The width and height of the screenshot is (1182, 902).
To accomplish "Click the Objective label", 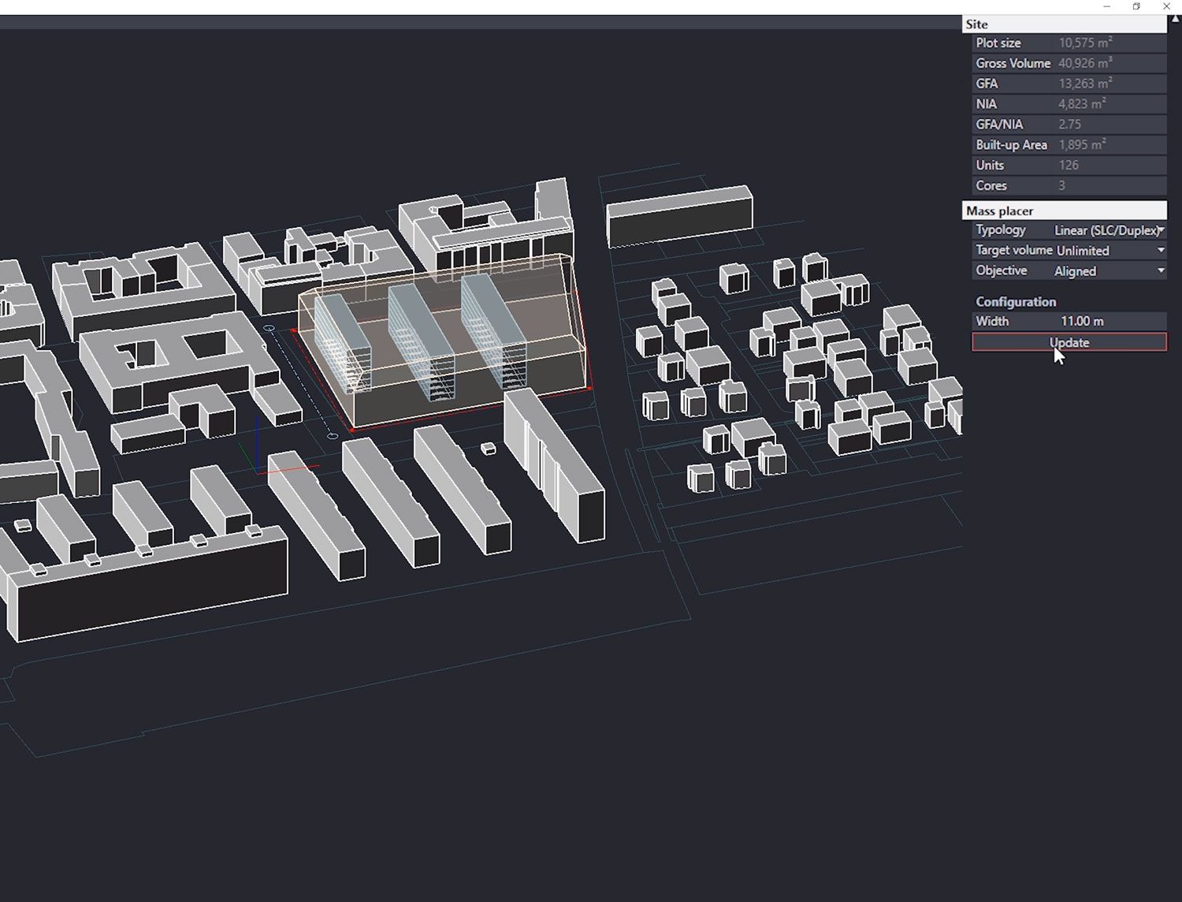I will [1002, 270].
